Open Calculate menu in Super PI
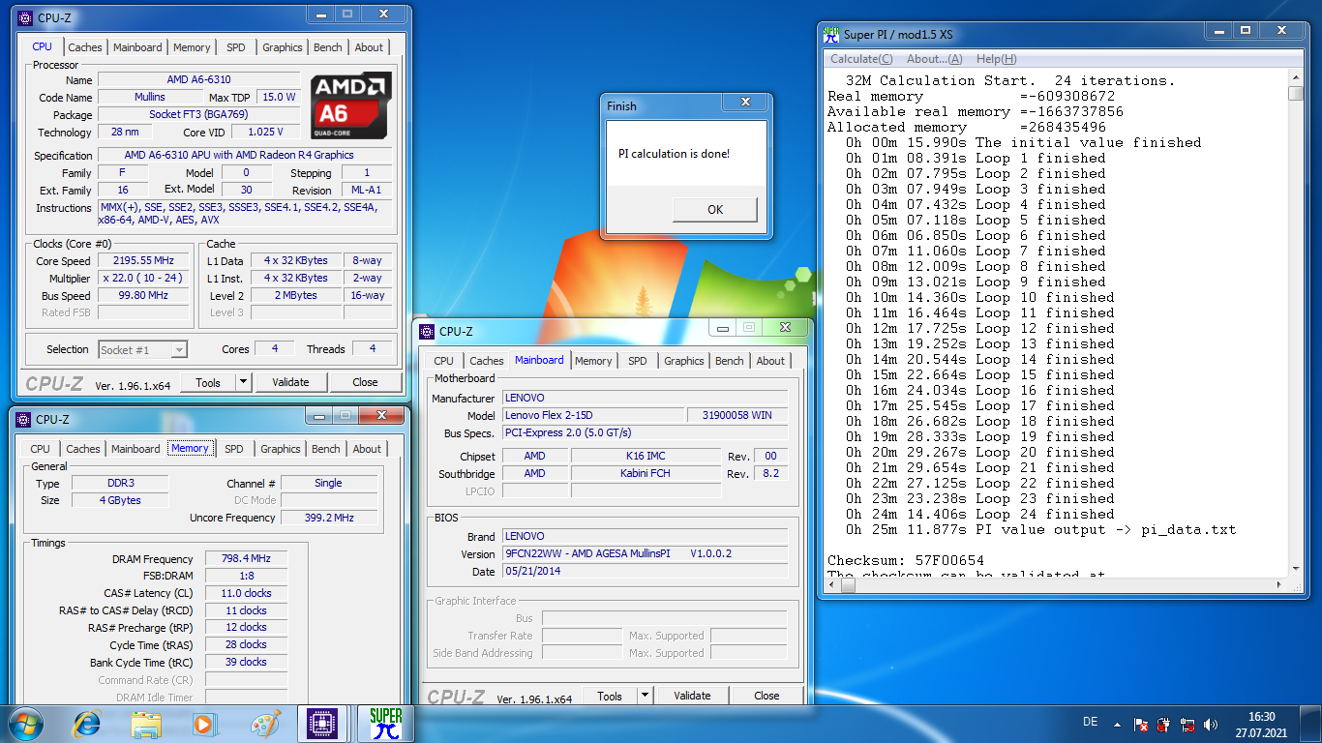Screen dimensions: 1322x743 click(x=861, y=59)
